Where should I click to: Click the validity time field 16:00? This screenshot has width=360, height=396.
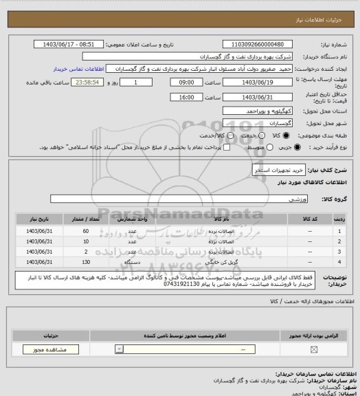point(187,97)
